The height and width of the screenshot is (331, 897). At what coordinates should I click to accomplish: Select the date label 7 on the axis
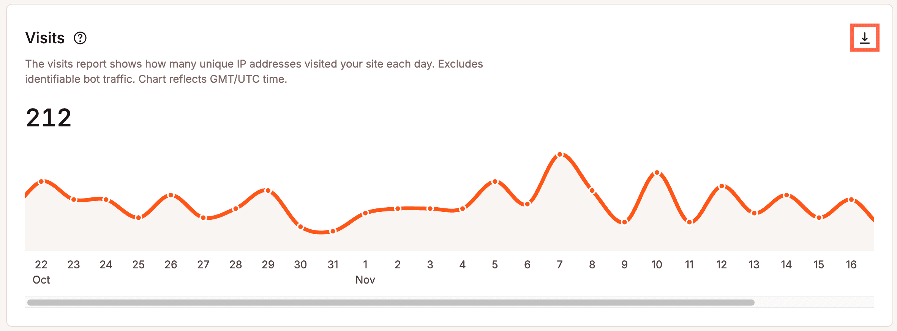[x=560, y=265]
